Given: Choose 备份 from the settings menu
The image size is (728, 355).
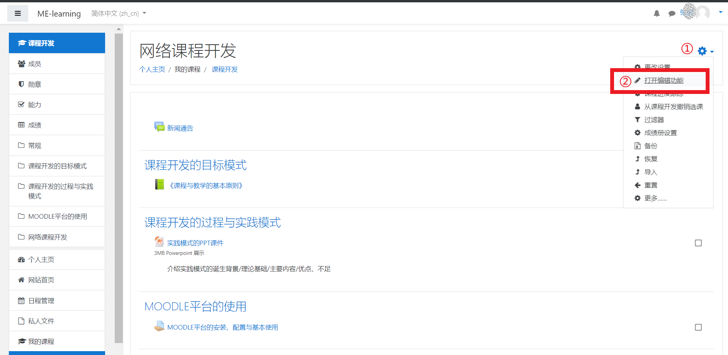Looking at the screenshot, I should [651, 146].
